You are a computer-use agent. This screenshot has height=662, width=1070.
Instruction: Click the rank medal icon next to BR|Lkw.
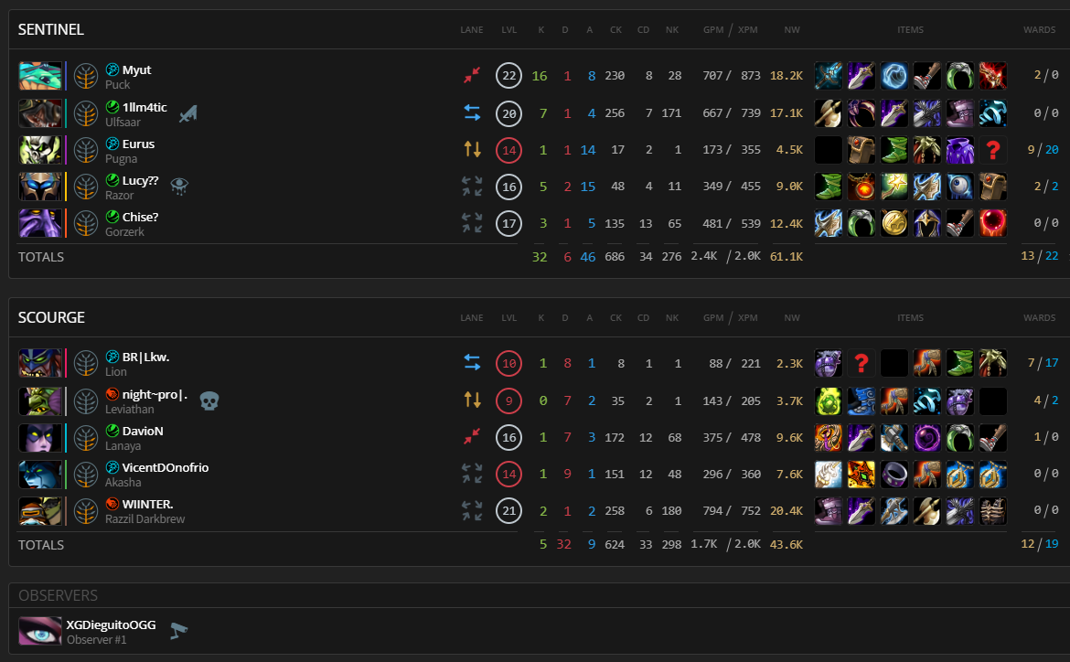[x=86, y=363]
